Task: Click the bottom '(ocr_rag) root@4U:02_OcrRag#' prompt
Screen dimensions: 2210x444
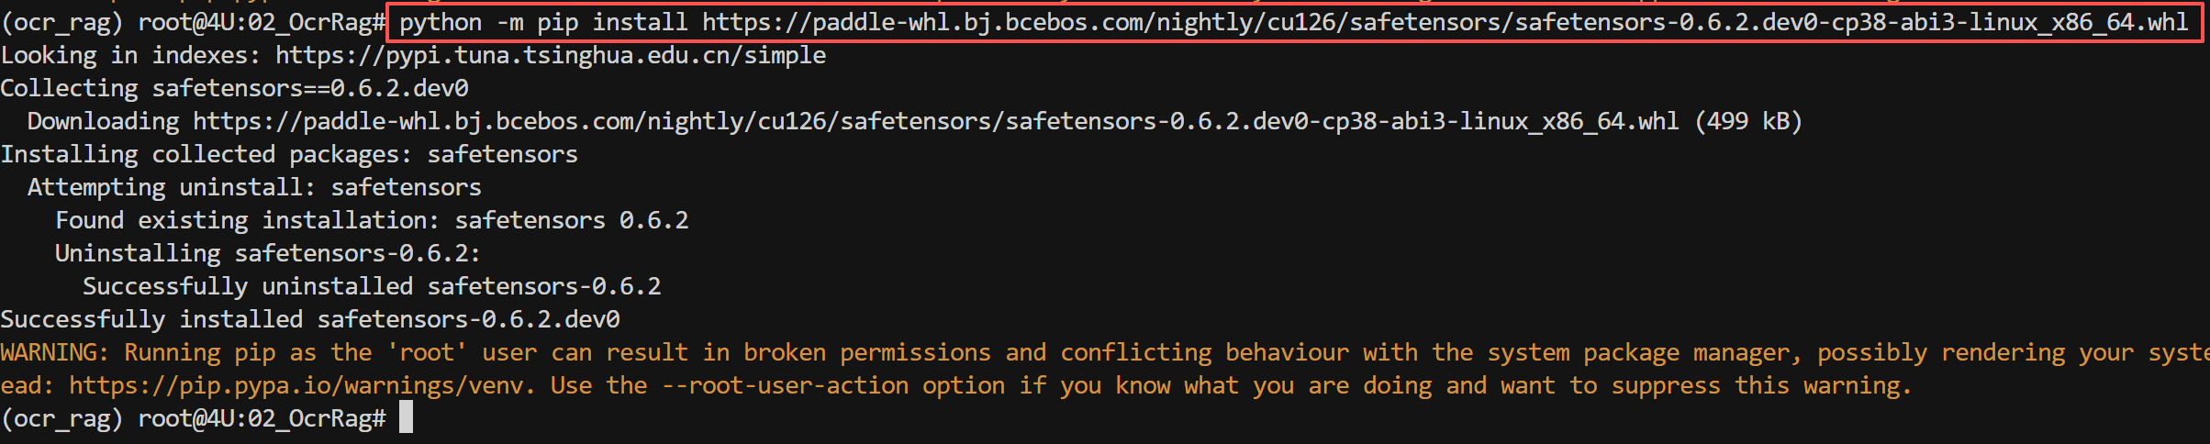Action: click(193, 419)
